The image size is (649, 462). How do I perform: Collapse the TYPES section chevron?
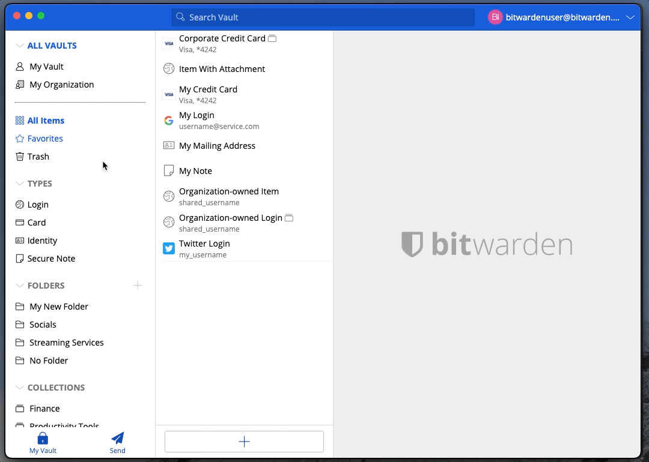pyautogui.click(x=20, y=184)
